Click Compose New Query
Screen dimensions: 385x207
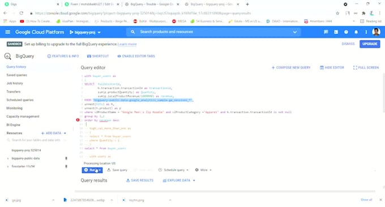pyautogui.click(x=291, y=68)
